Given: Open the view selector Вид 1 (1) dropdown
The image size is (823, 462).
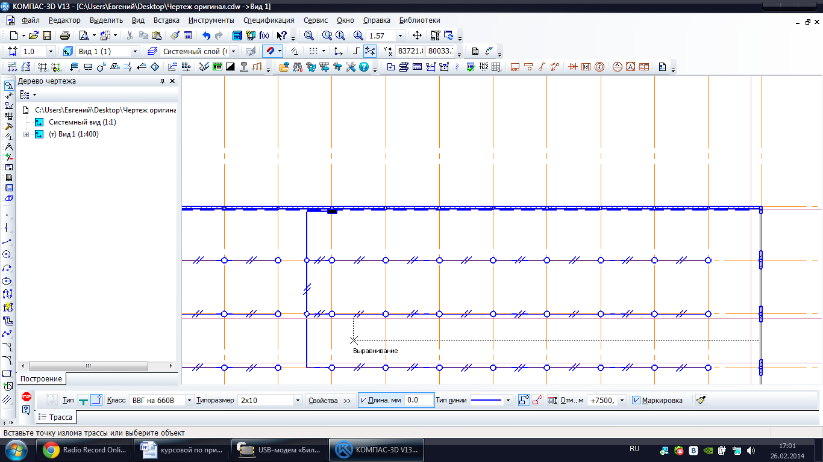Looking at the screenshot, I should point(135,51).
